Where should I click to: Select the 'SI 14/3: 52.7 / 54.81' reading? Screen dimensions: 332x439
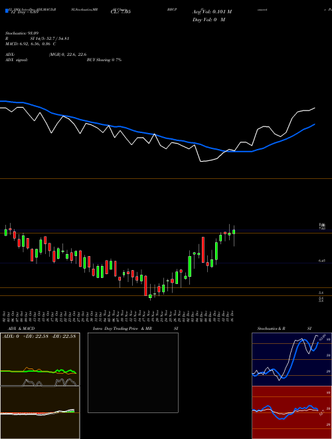point(49,39)
